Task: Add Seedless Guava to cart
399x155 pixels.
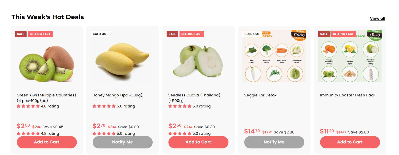Action: [198, 142]
